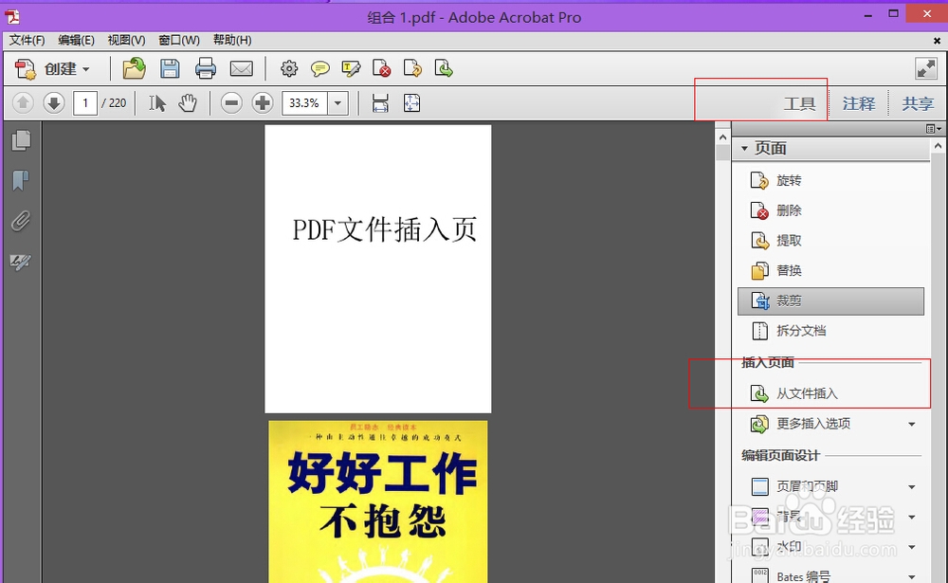Open the 文件 (File) menu
Image resolution: width=948 pixels, height=583 pixels.
pos(27,40)
